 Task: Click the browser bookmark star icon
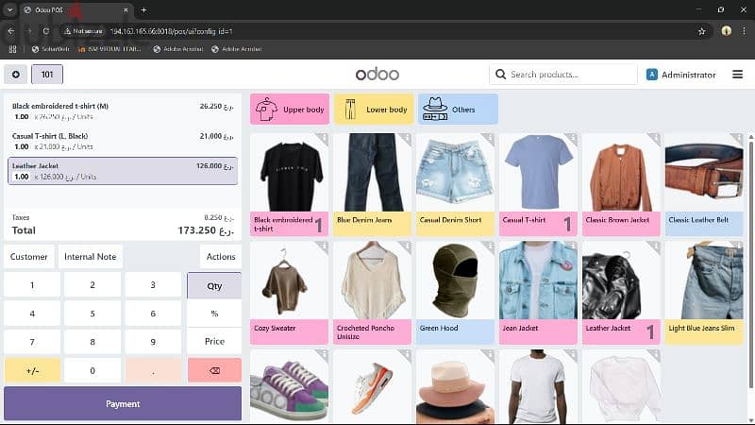click(701, 31)
